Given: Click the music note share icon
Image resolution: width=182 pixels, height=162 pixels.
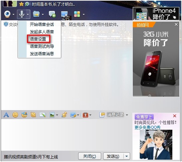Looking at the screenshot, I should 64,115.
